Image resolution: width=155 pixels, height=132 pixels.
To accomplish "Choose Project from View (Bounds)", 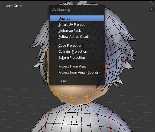I will (77, 72).
